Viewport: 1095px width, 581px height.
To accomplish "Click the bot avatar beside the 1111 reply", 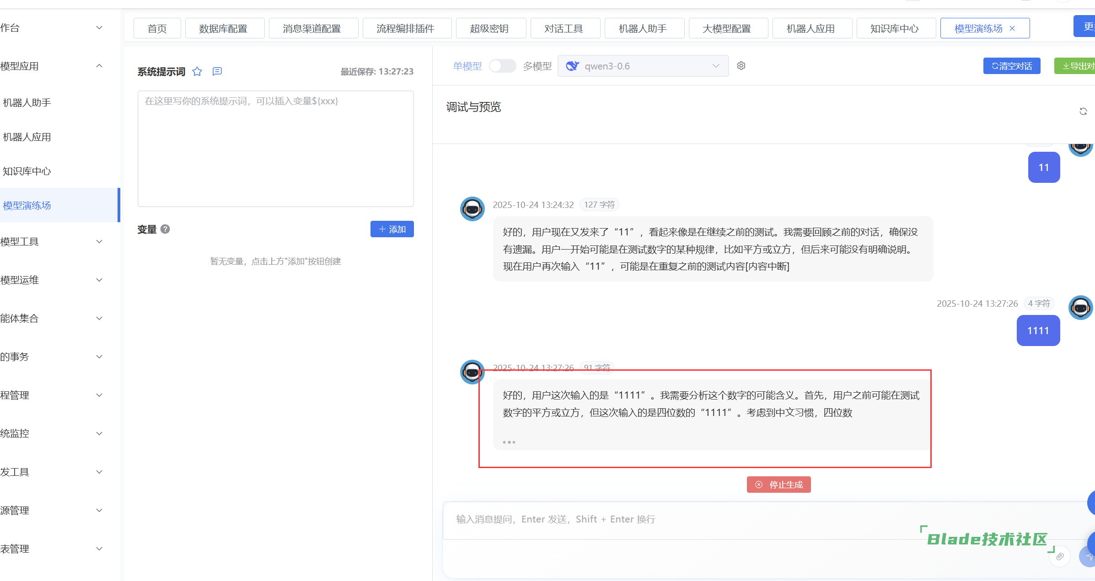I will point(472,372).
